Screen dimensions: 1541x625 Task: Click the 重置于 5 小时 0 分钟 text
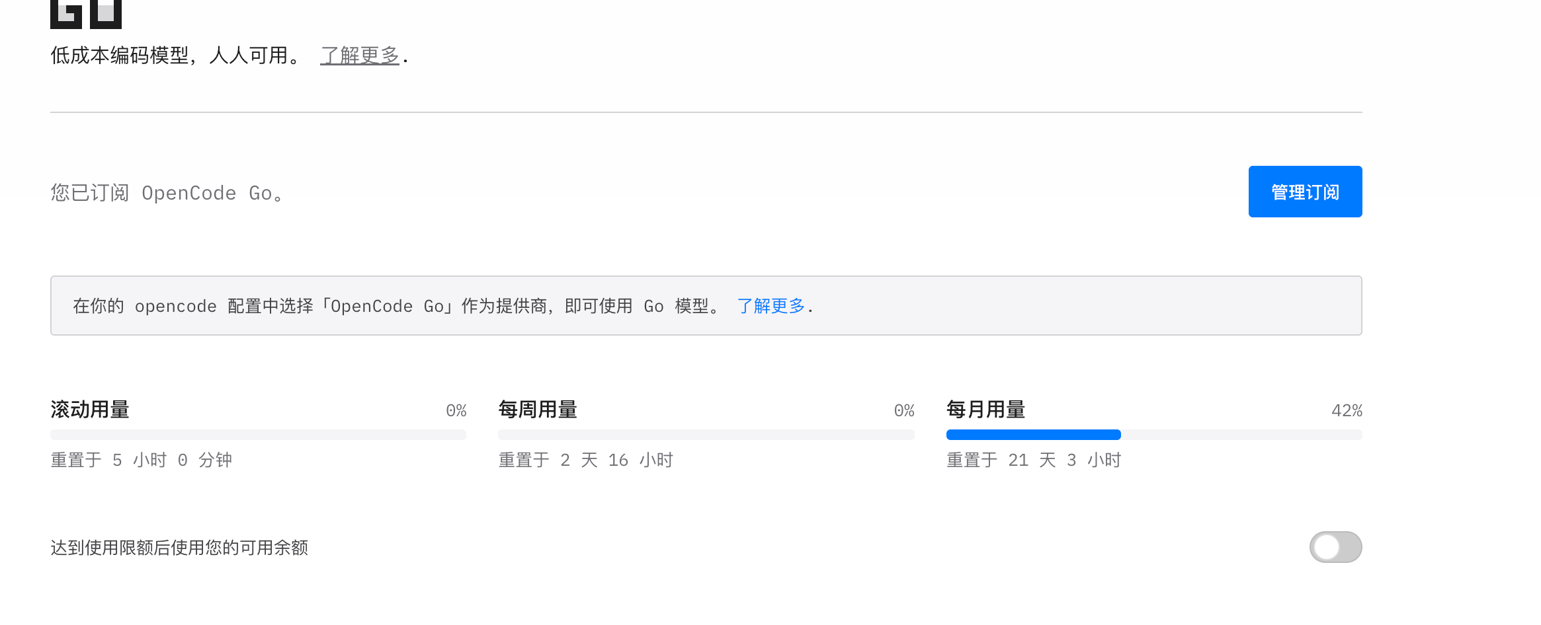click(141, 460)
